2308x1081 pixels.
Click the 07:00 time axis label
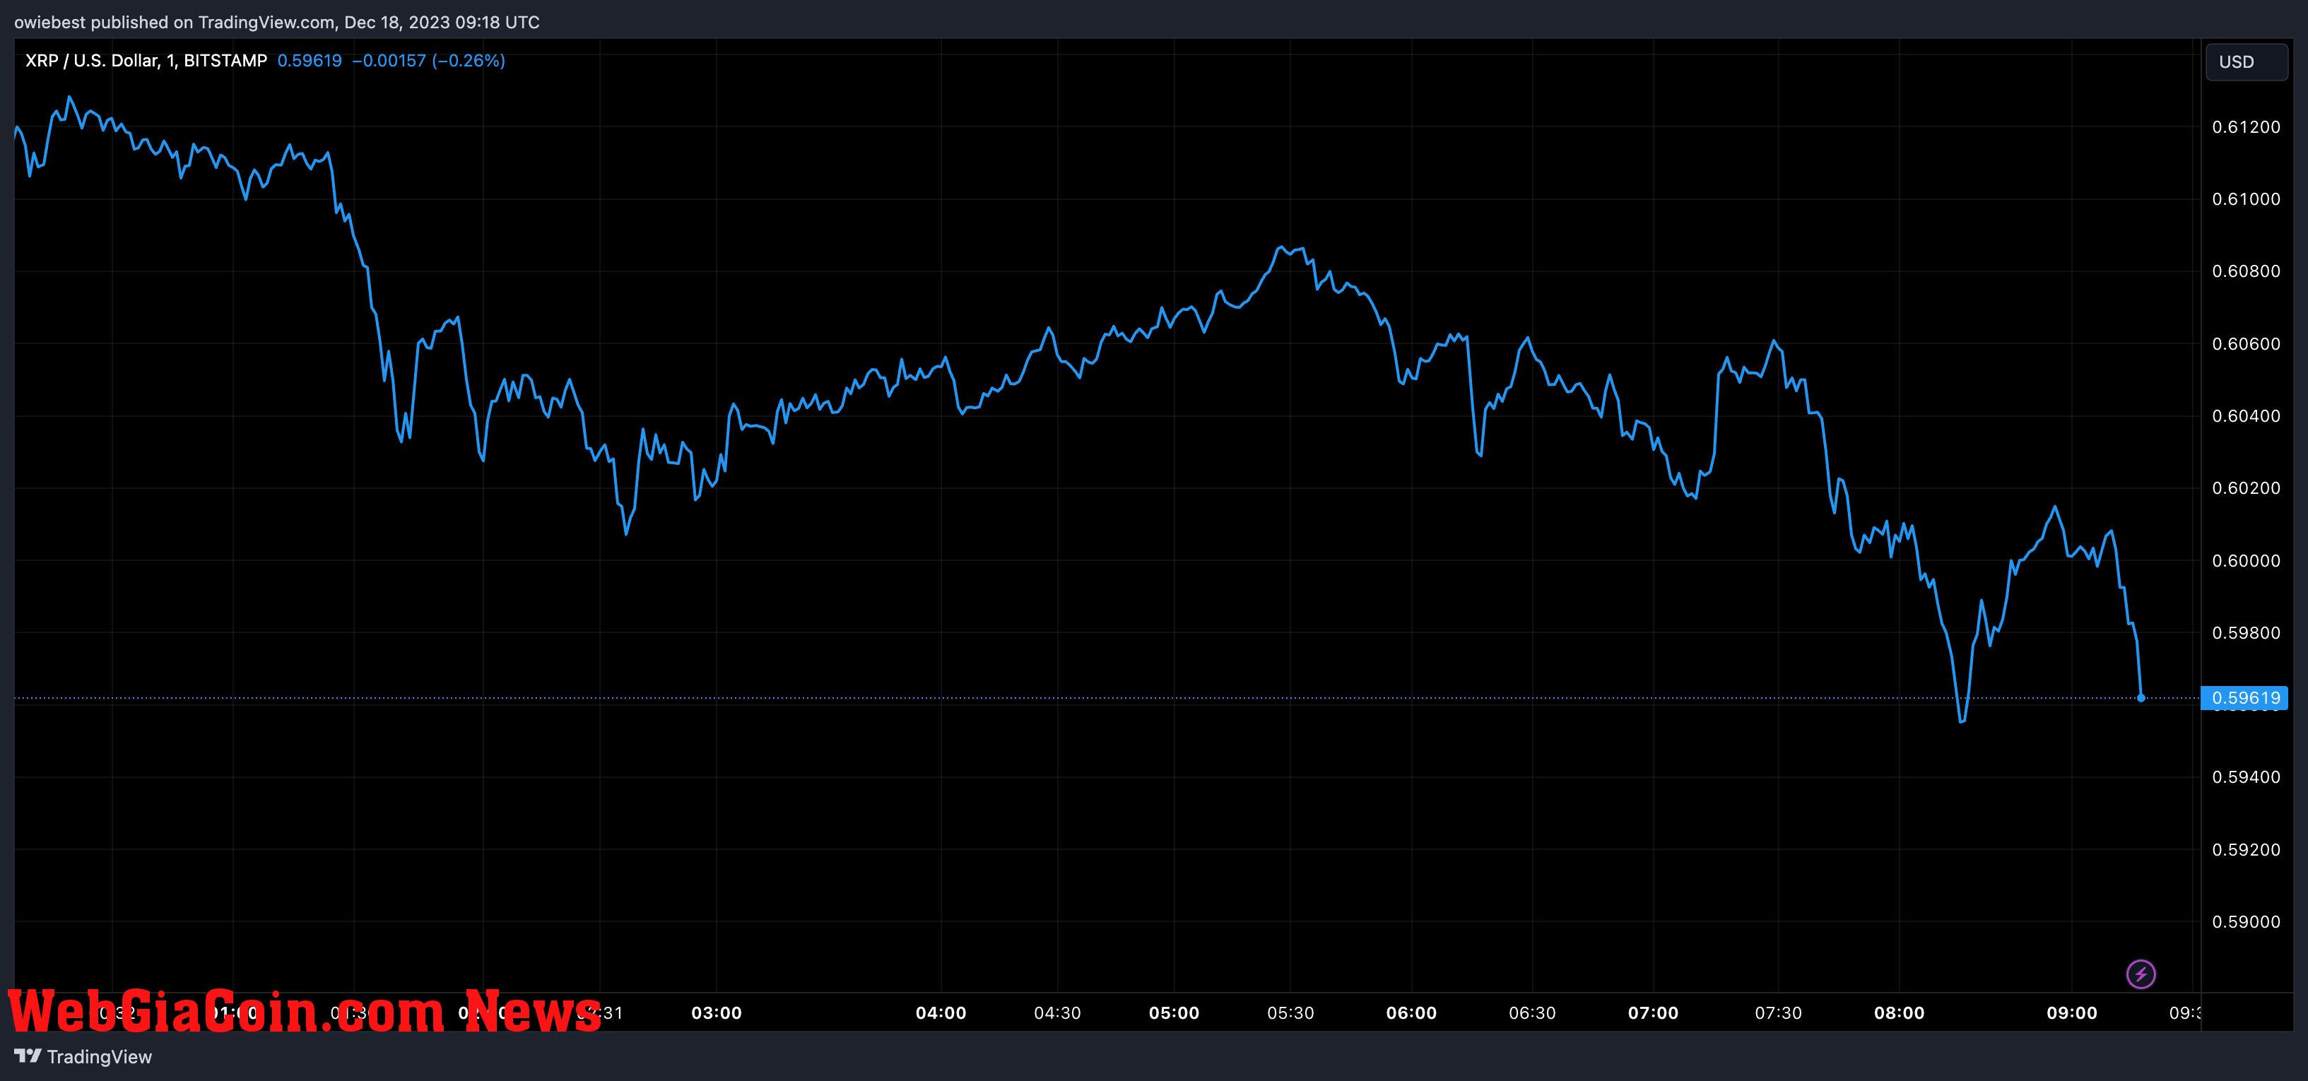pos(1653,1013)
